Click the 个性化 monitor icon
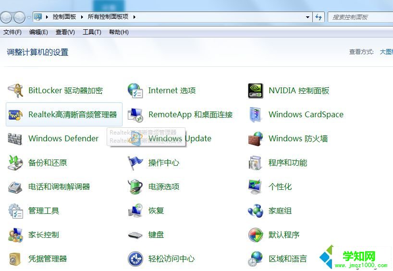Screen dimensions: 393x271 [x=255, y=187]
